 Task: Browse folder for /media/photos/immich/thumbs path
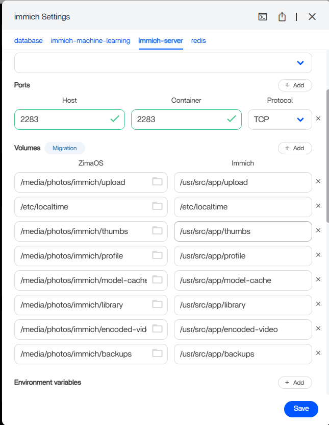click(x=157, y=231)
